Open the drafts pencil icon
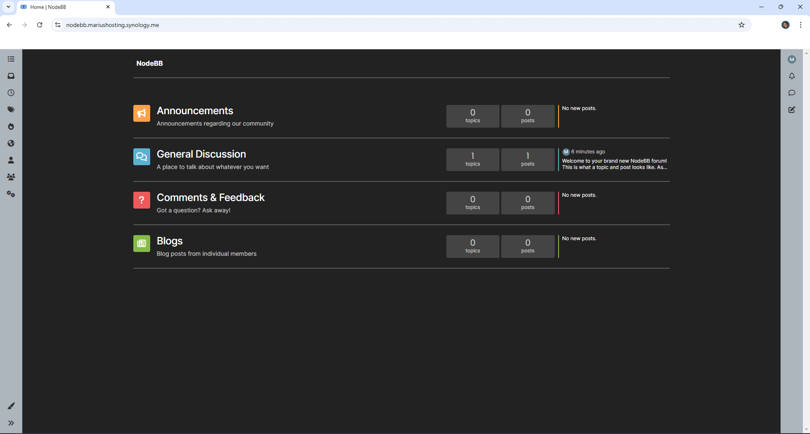The height and width of the screenshot is (434, 810). click(x=792, y=110)
